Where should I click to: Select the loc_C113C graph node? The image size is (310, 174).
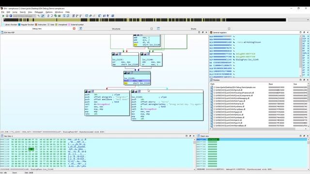point(125,59)
